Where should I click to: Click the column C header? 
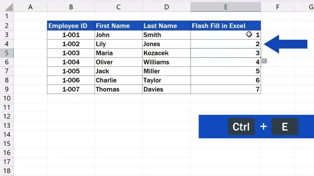(118, 7)
